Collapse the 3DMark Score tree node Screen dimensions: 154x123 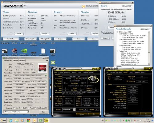pyautogui.click(x=118, y=32)
